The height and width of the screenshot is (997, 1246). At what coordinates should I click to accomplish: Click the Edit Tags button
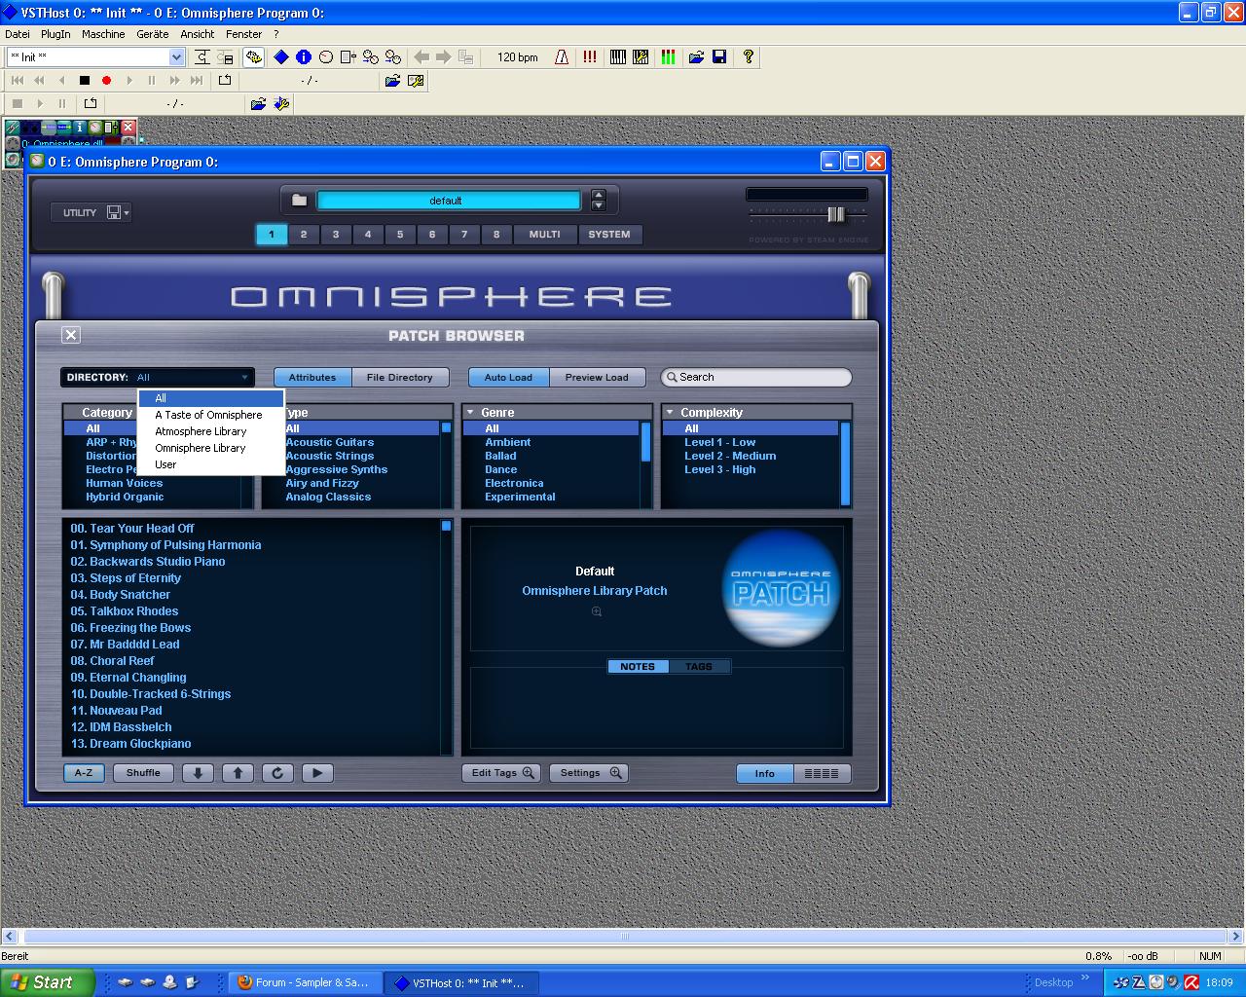[x=501, y=773]
